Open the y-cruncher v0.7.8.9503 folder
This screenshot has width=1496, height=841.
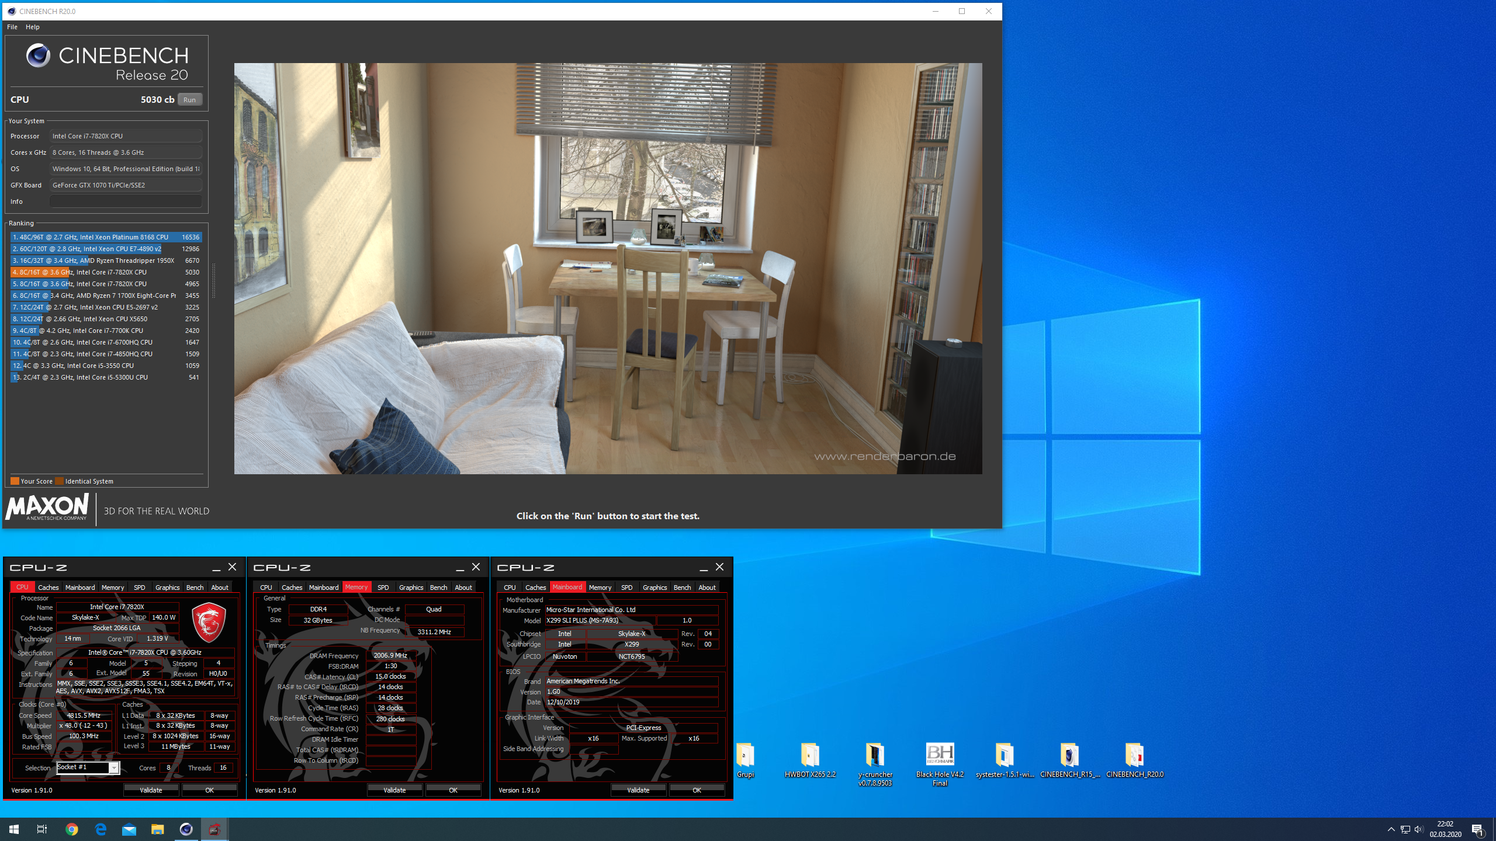[x=875, y=764]
